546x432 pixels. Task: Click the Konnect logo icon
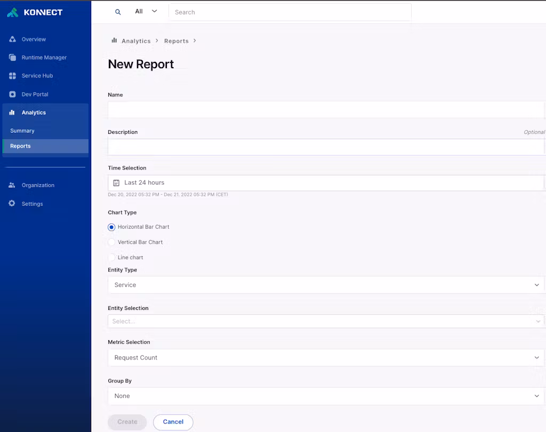tap(13, 12)
